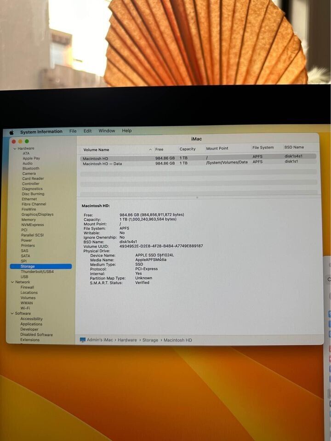Screen dimensions: 331x441
Task: Click the disk1s1 BSD name cell
Action: pos(291,161)
